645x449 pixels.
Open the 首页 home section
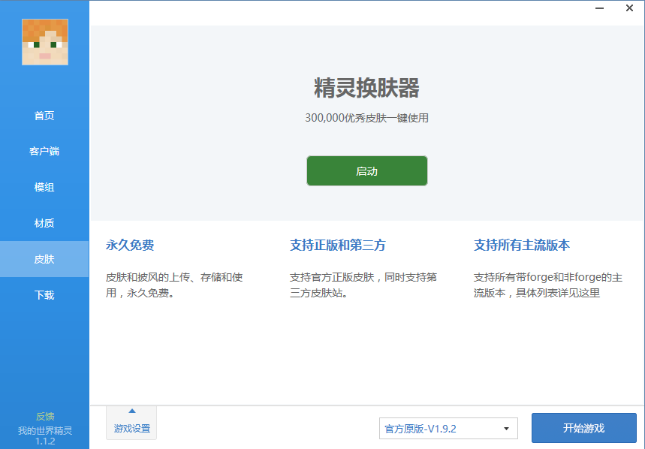[44, 116]
